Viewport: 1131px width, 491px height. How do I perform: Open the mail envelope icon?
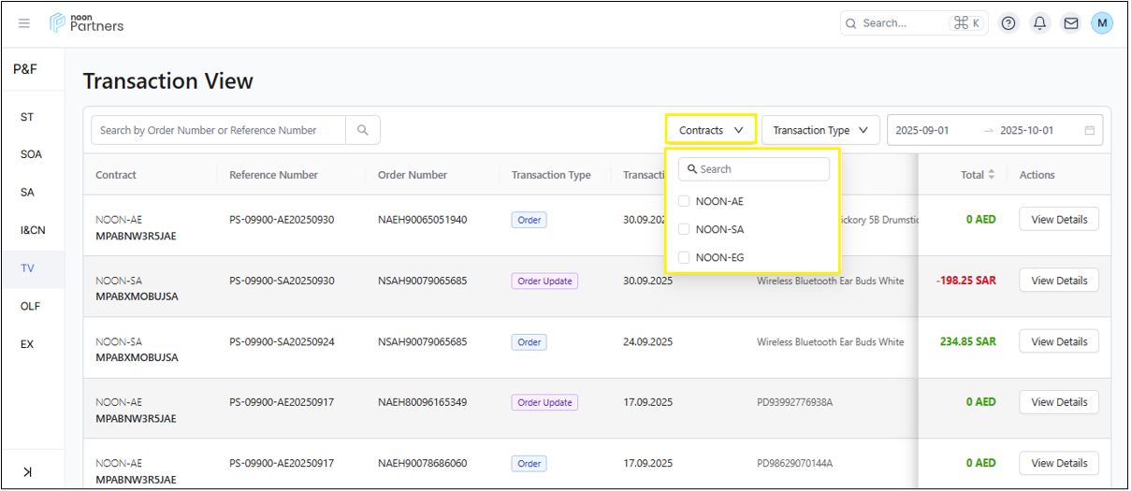point(1071,23)
